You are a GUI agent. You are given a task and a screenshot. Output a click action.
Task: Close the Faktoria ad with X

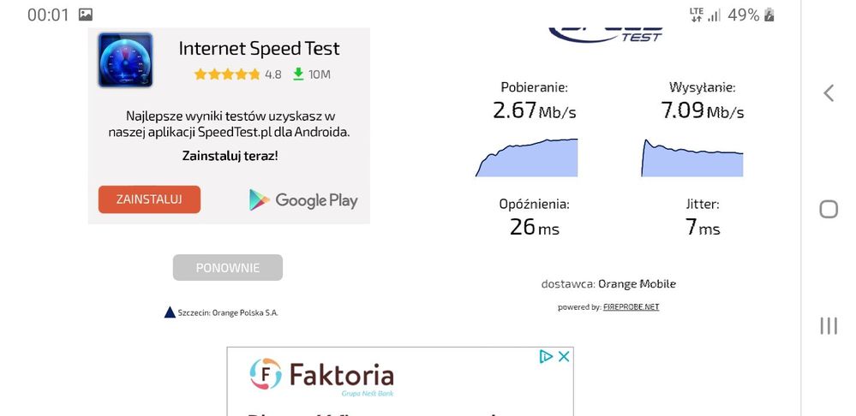pyautogui.click(x=564, y=357)
